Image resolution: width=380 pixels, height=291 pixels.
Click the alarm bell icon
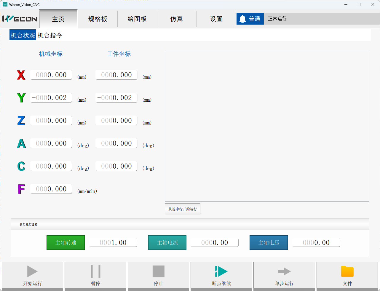pyautogui.click(x=242, y=19)
